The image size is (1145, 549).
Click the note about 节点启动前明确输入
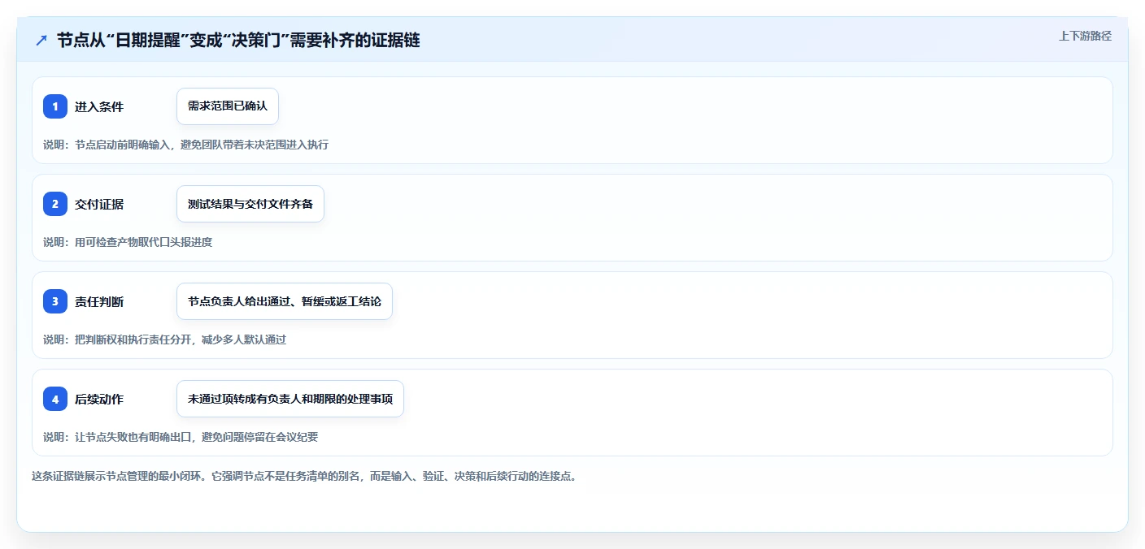pyautogui.click(x=185, y=145)
